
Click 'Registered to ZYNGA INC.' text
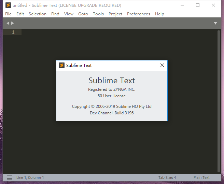(x=112, y=89)
